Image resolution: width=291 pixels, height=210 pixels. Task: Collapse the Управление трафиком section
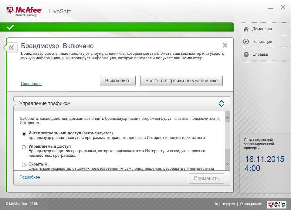[221, 103]
